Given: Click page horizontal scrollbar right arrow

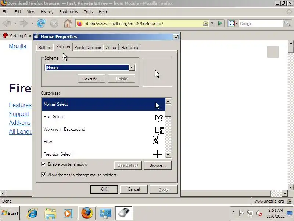Looking at the screenshot, I should tap(284, 193).
